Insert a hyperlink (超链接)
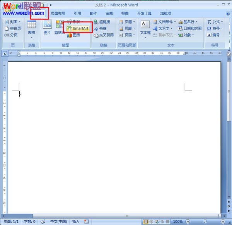Screen dimensions: 232x225 coord(102,22)
